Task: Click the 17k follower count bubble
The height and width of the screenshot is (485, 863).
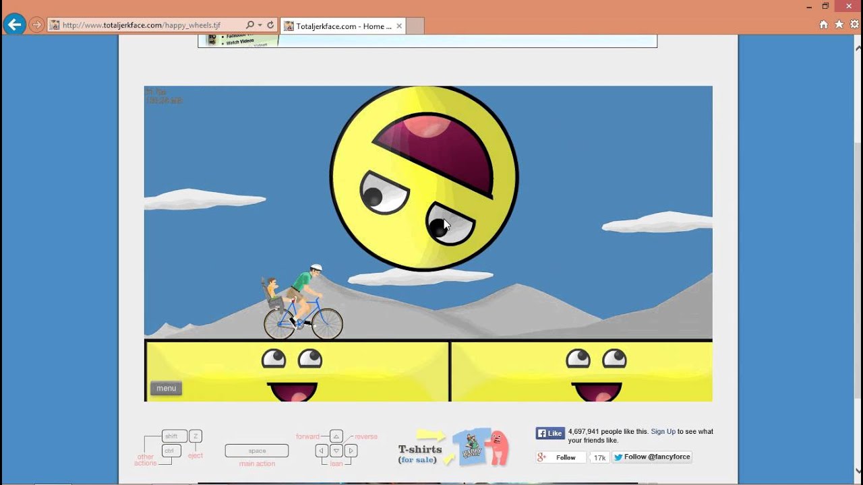Action: point(599,458)
